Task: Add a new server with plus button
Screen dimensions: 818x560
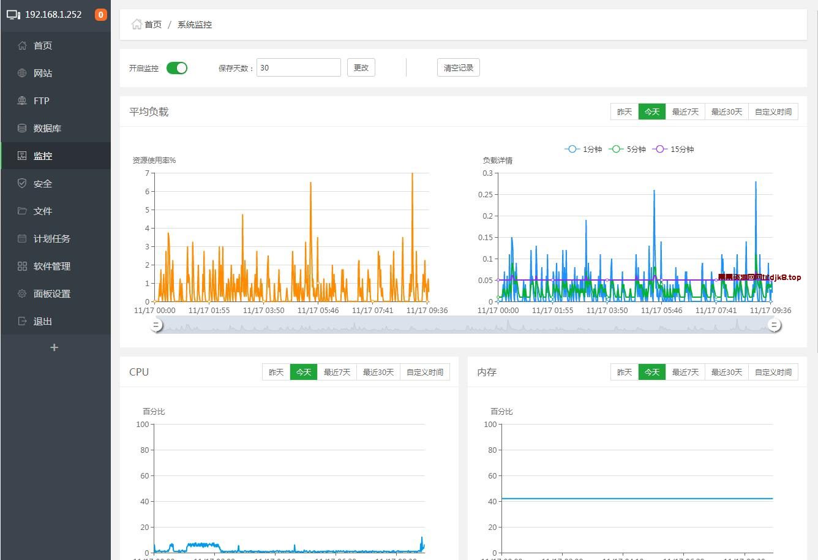Action: click(x=54, y=347)
